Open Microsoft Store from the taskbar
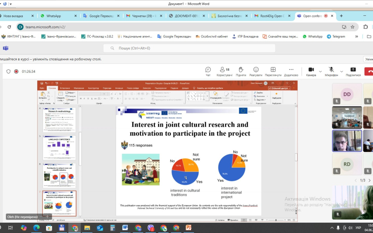This screenshot has width=373, height=233. (x=49, y=228)
